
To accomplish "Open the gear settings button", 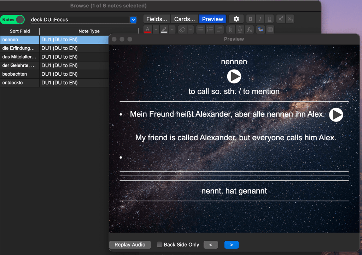I will [236, 19].
